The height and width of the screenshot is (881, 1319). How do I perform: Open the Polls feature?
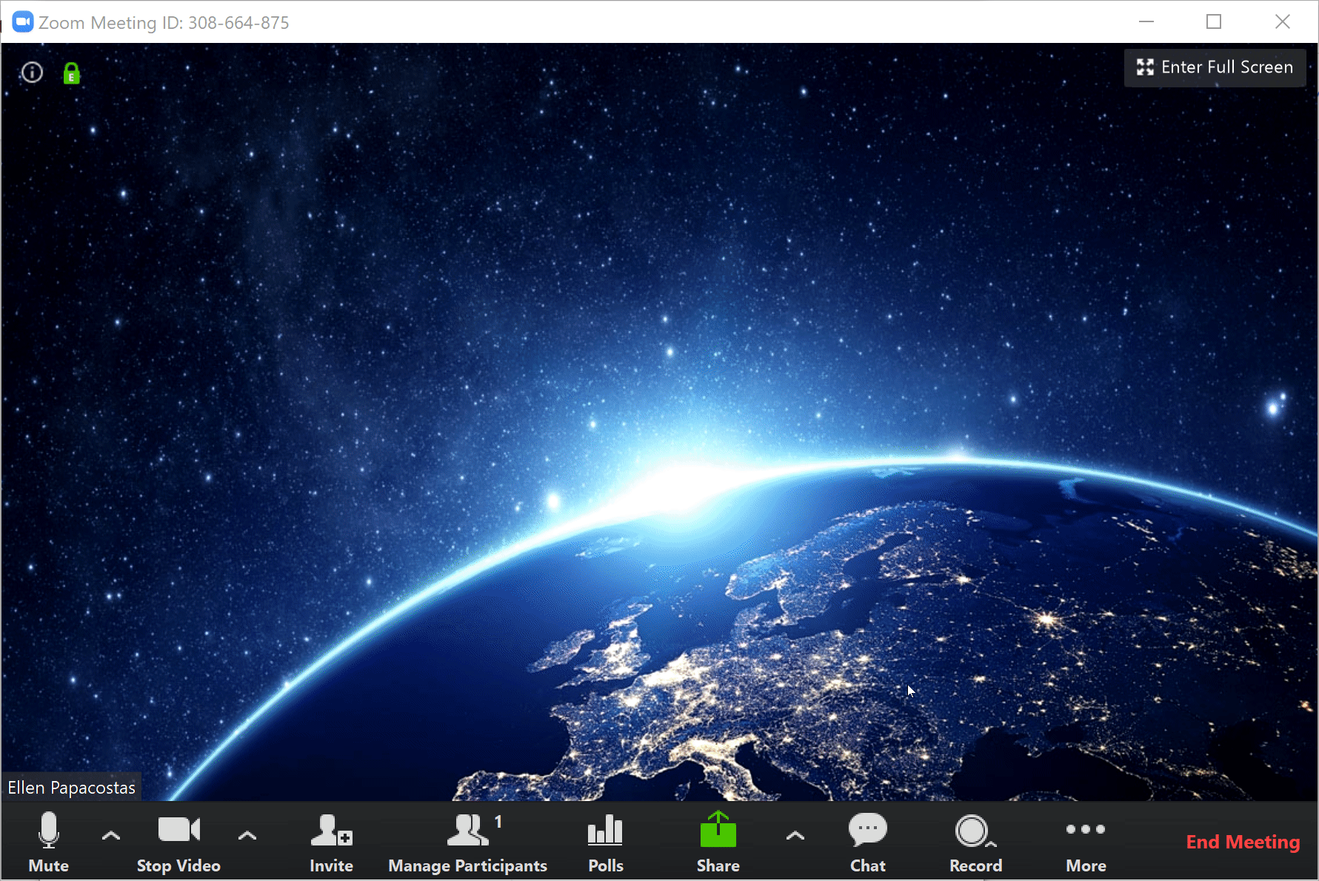coord(606,842)
